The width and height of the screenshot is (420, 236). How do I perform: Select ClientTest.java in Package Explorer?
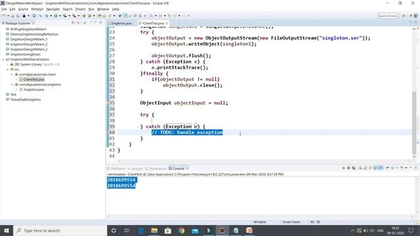(31, 79)
